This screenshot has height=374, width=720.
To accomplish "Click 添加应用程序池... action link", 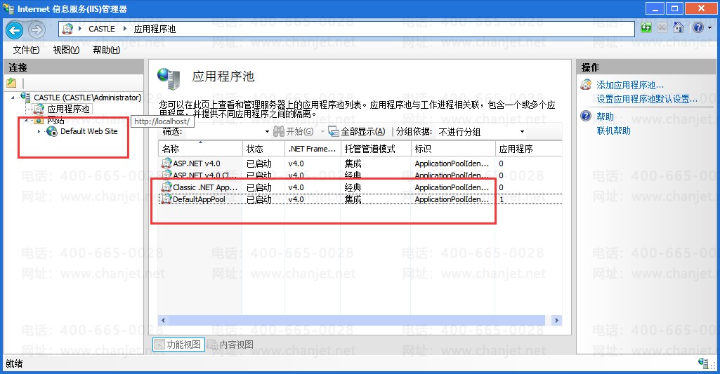I will (630, 85).
